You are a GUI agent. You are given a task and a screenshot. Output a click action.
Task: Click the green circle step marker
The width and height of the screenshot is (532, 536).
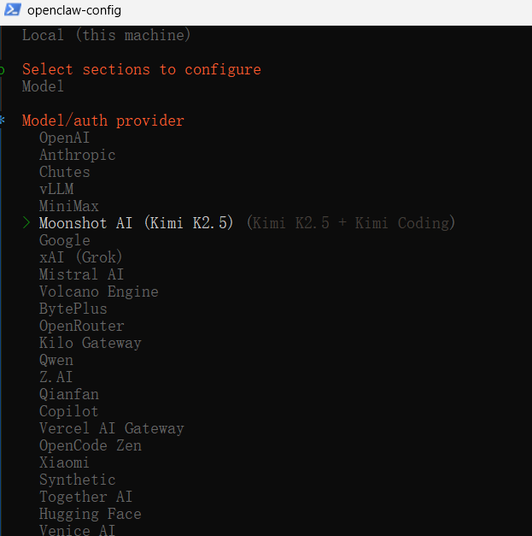tap(3, 69)
